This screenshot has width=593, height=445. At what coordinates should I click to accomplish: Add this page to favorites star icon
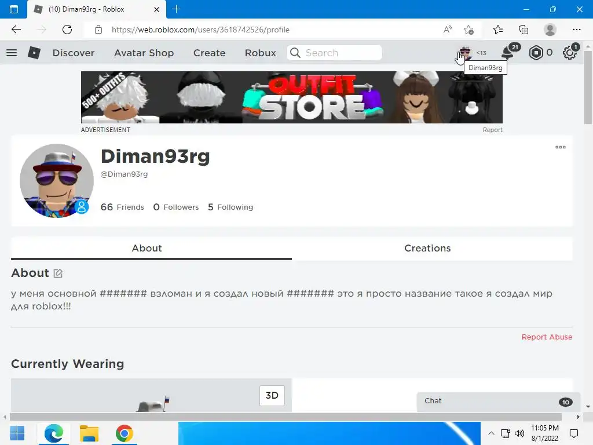[x=468, y=30]
